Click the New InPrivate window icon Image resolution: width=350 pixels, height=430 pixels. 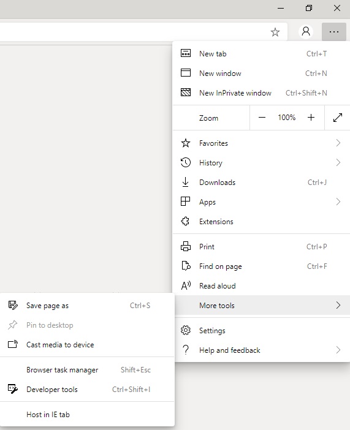click(x=186, y=92)
